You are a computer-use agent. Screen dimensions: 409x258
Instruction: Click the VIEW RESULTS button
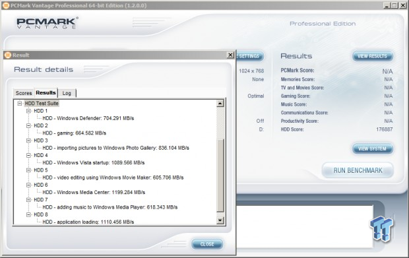click(x=372, y=56)
